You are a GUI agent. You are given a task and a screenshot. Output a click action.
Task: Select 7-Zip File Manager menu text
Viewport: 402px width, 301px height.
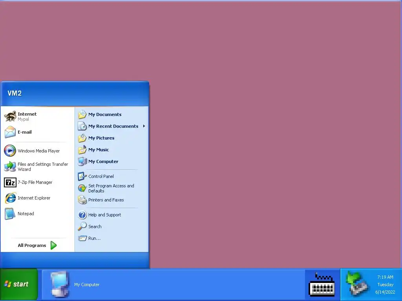tap(35, 182)
